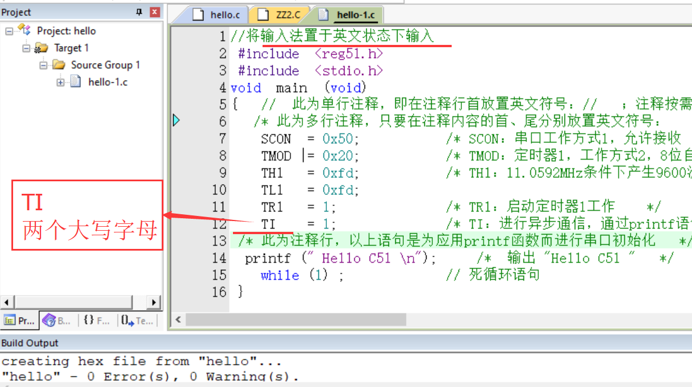692x387 pixels.
Task: Expand the hello-1.c file node
Action: pyautogui.click(x=60, y=82)
